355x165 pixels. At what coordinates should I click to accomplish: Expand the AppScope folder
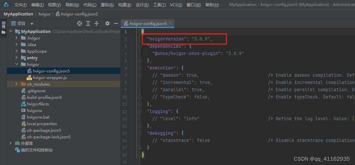(16, 51)
